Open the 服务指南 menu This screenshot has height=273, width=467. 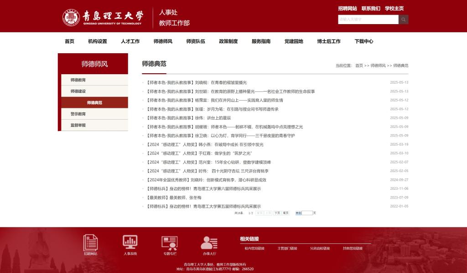(x=261, y=41)
